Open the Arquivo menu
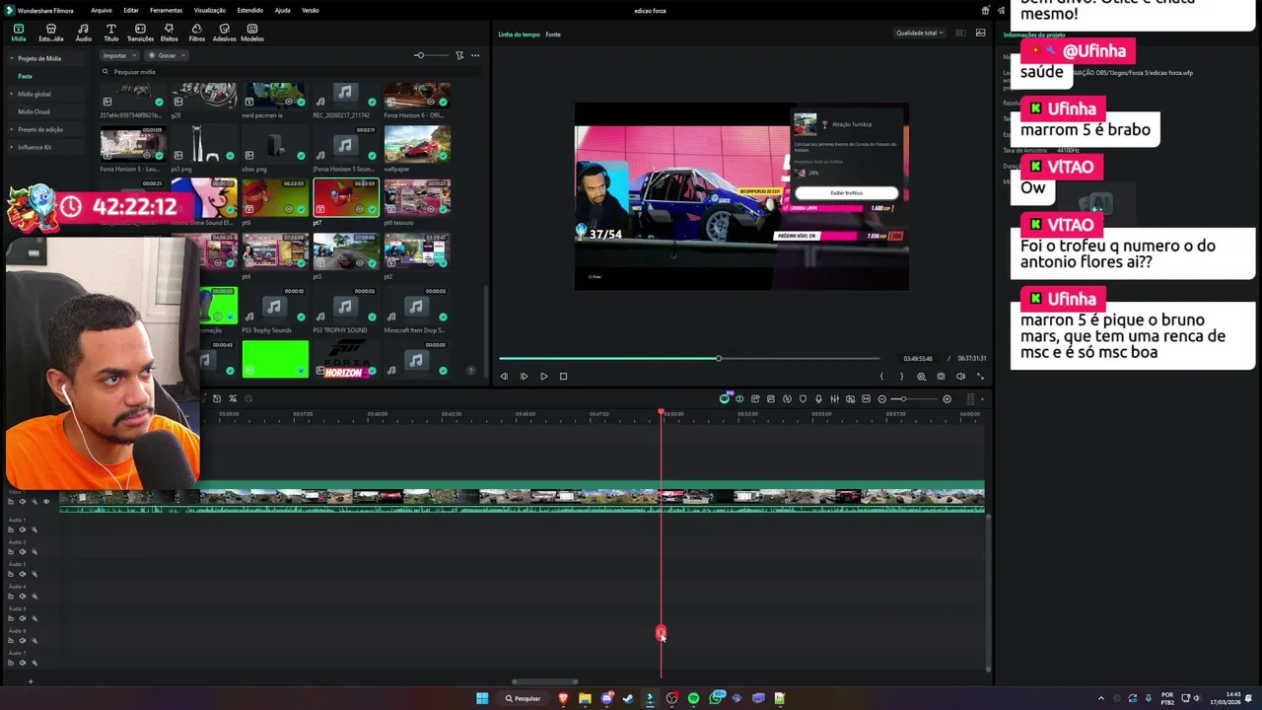This screenshot has height=710, width=1262. 101,10
